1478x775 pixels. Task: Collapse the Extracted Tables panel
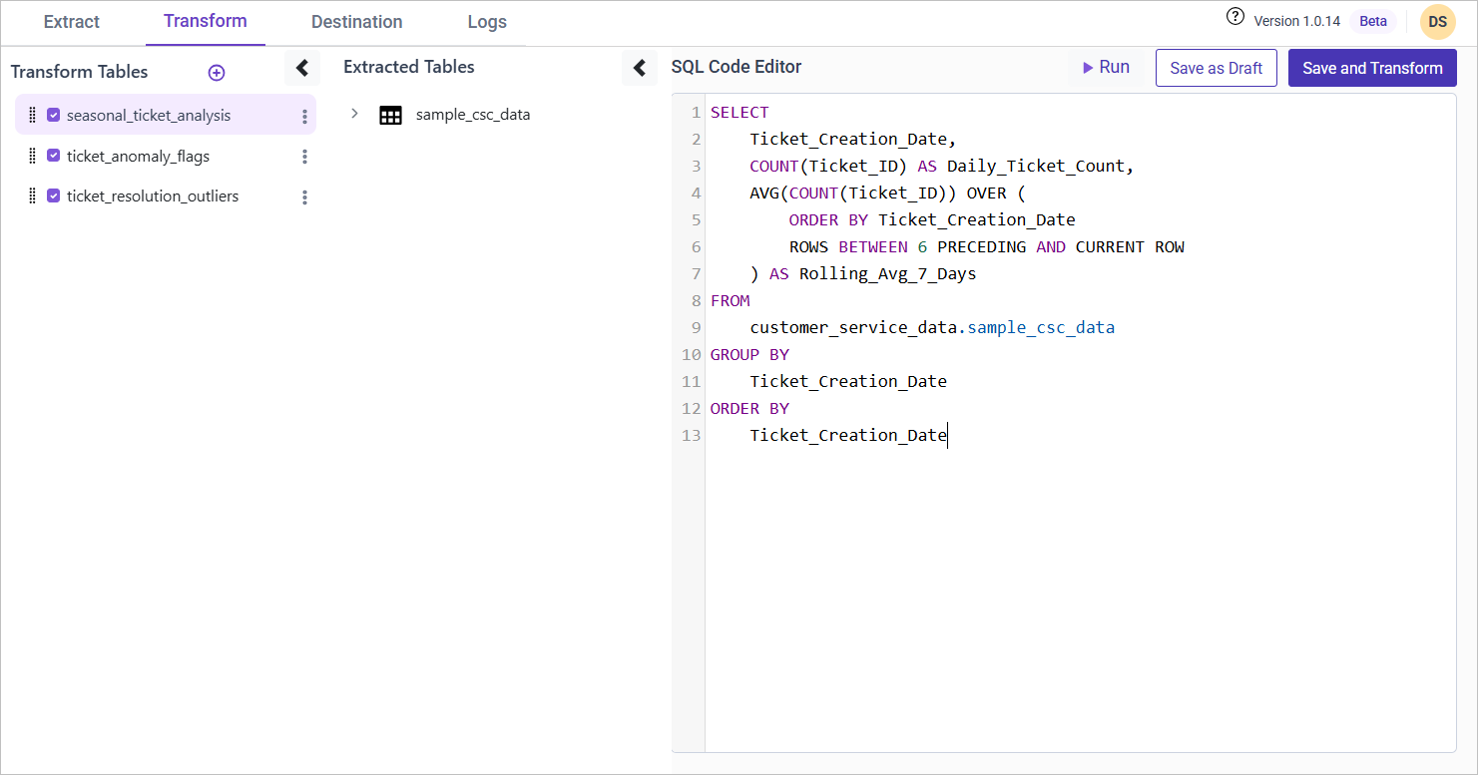640,68
